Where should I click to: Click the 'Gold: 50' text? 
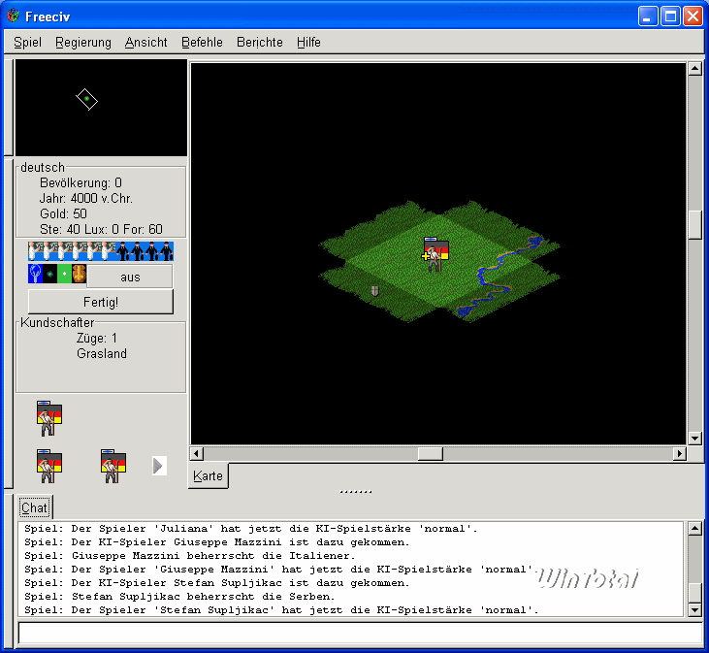pyautogui.click(x=63, y=213)
